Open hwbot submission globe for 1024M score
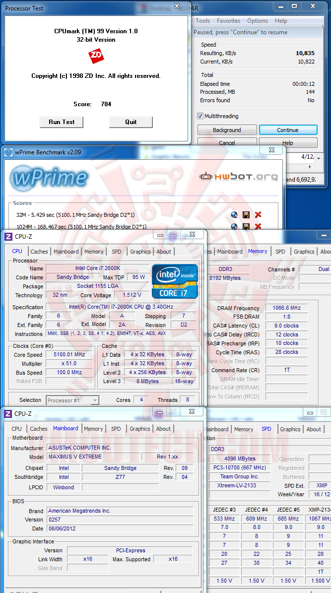The height and width of the screenshot is (593, 331). click(234, 226)
